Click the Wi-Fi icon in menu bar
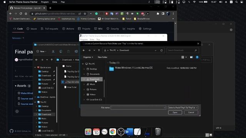 pyautogui.click(x=194, y=2)
